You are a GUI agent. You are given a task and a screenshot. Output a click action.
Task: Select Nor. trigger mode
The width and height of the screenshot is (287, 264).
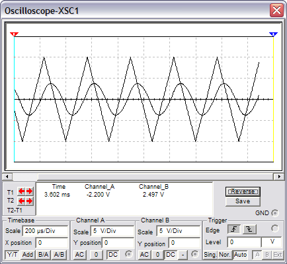[x=225, y=255]
